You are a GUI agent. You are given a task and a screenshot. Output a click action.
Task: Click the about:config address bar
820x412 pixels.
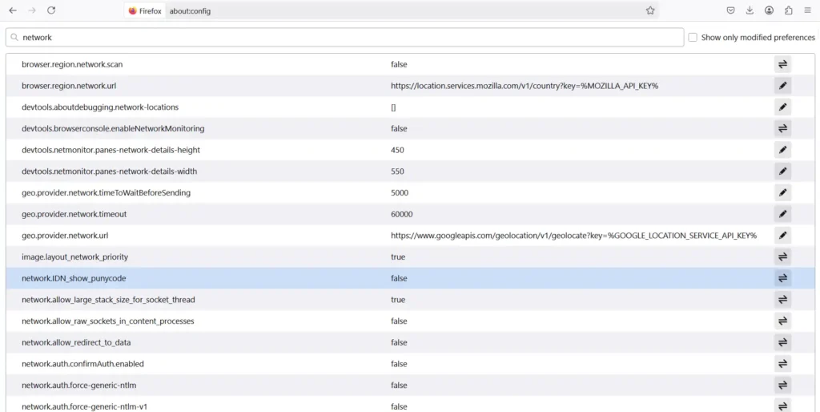(x=400, y=11)
